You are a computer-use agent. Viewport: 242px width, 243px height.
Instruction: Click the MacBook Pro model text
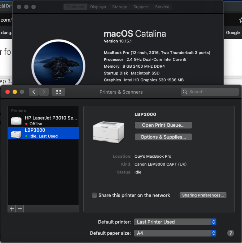pyautogui.click(x=157, y=53)
